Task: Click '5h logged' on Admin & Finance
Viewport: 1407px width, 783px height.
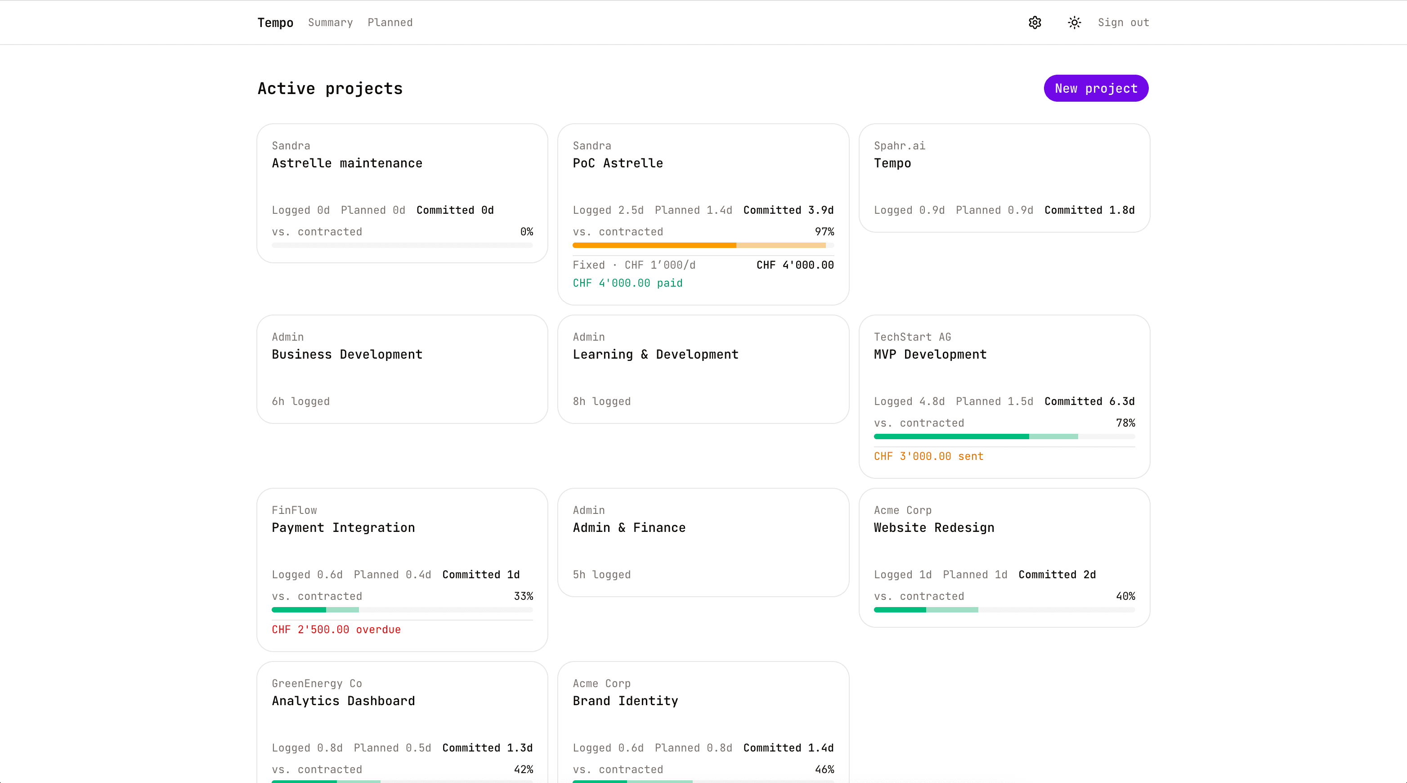Action: click(601, 575)
